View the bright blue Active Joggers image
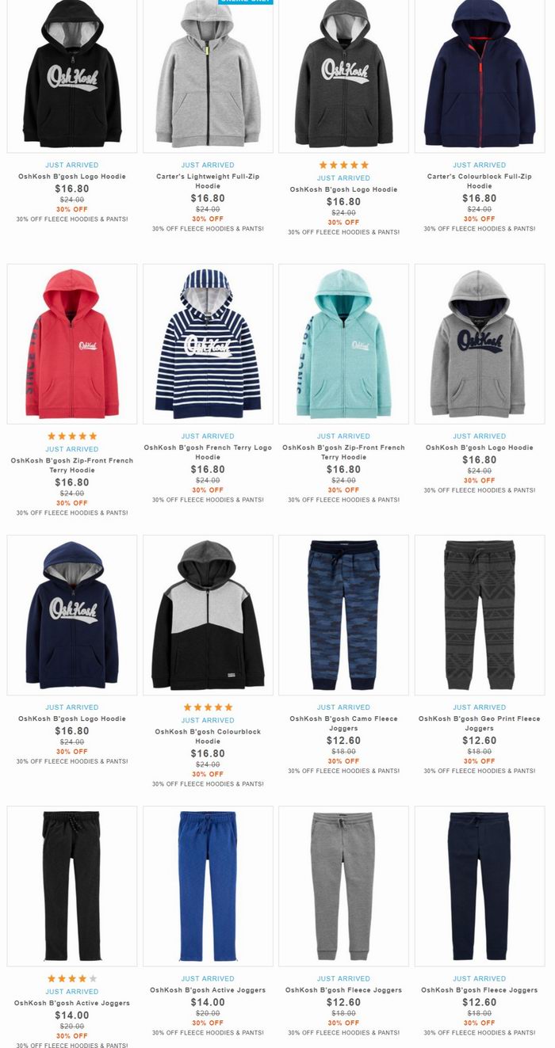This screenshot has width=555, height=1048. click(208, 886)
